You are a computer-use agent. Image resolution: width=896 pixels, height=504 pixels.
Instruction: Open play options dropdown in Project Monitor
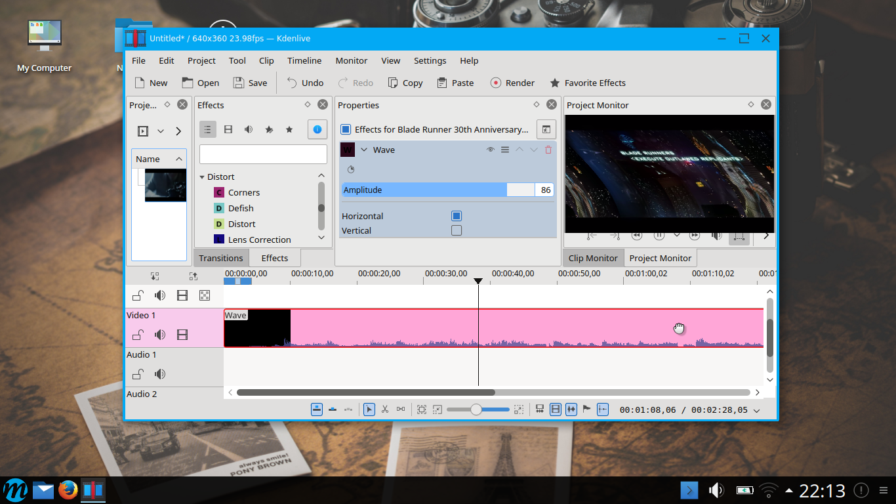[677, 235]
